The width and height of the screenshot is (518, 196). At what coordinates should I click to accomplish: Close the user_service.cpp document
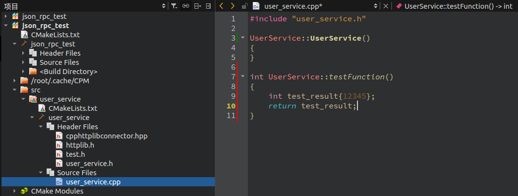[386, 6]
